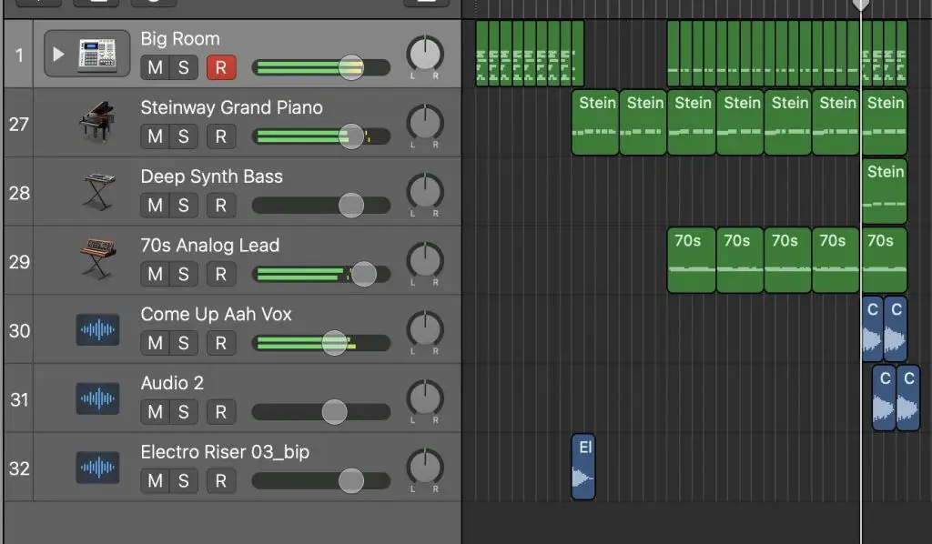Viewport: 932px width, 544px height.
Task: Click the Electro Riser 03_bip waveform icon
Action: pos(97,468)
